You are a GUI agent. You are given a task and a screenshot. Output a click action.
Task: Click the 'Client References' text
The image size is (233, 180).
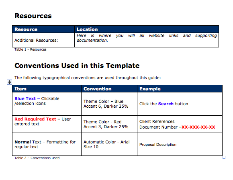click(157, 121)
